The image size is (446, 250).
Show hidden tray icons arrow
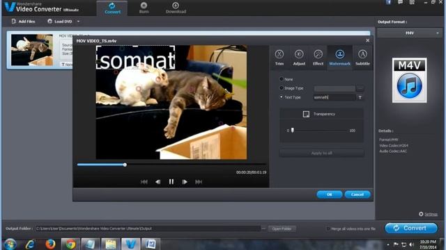pos(388,244)
